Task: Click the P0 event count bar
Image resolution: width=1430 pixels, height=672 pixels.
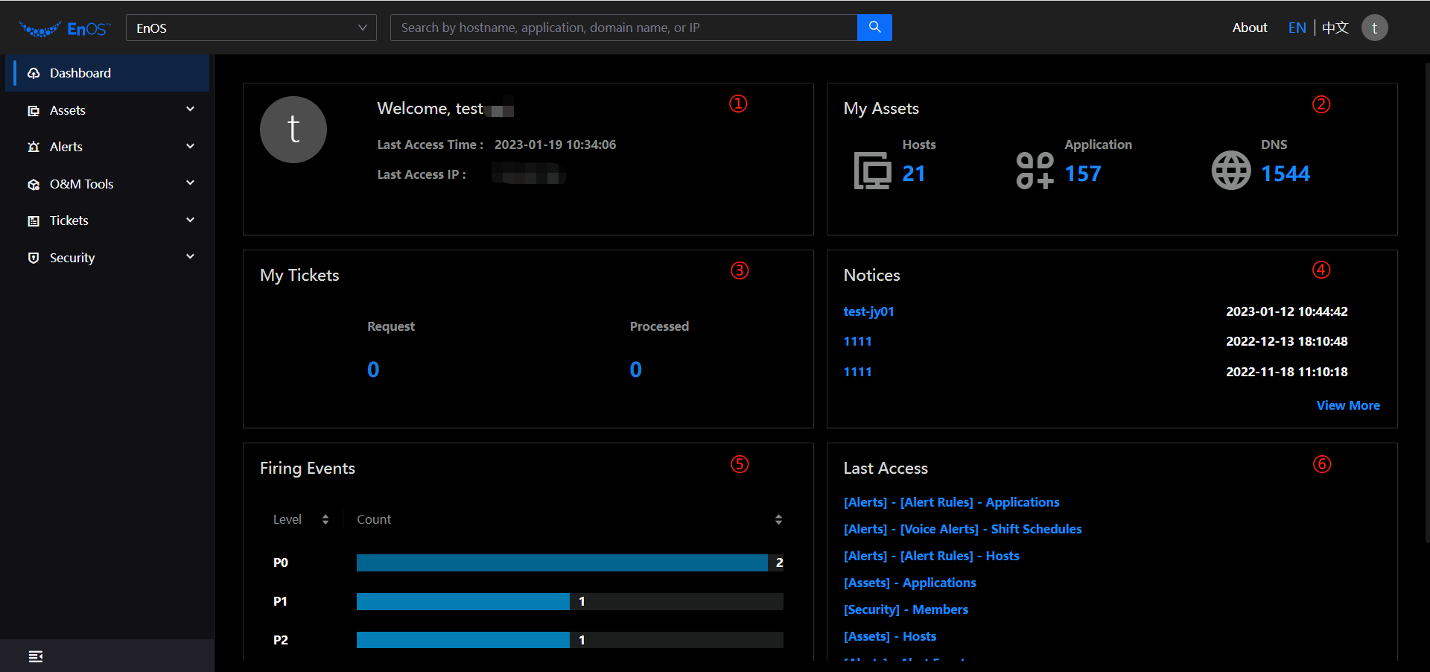Action: (x=562, y=562)
